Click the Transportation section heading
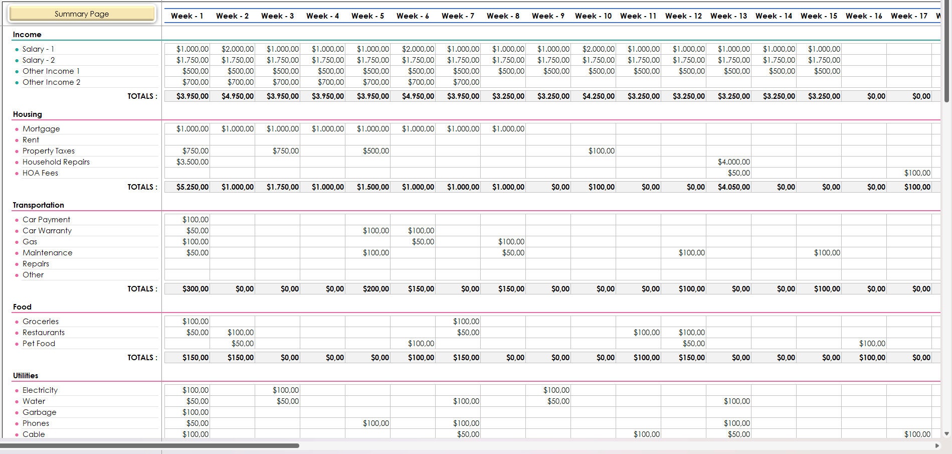 (x=39, y=205)
